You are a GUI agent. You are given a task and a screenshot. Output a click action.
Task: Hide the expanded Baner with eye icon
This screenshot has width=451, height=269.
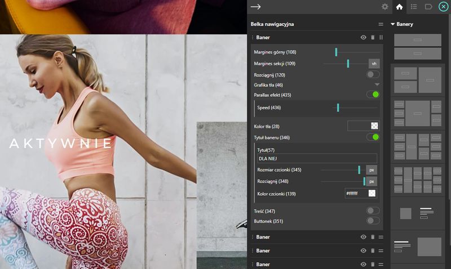364,38
